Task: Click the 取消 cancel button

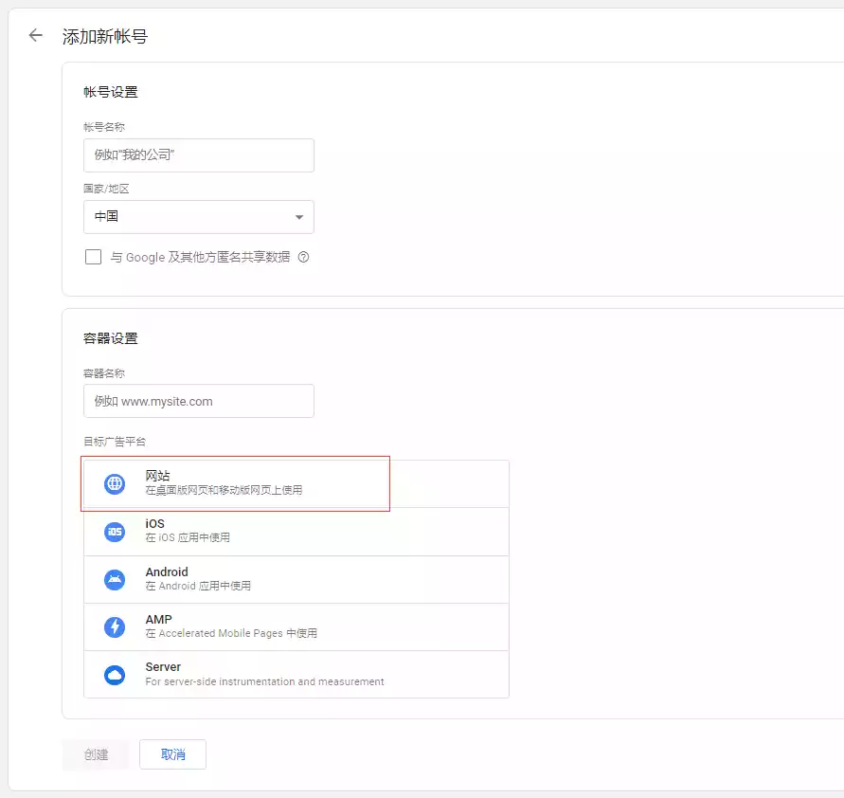Action: pyautogui.click(x=172, y=754)
